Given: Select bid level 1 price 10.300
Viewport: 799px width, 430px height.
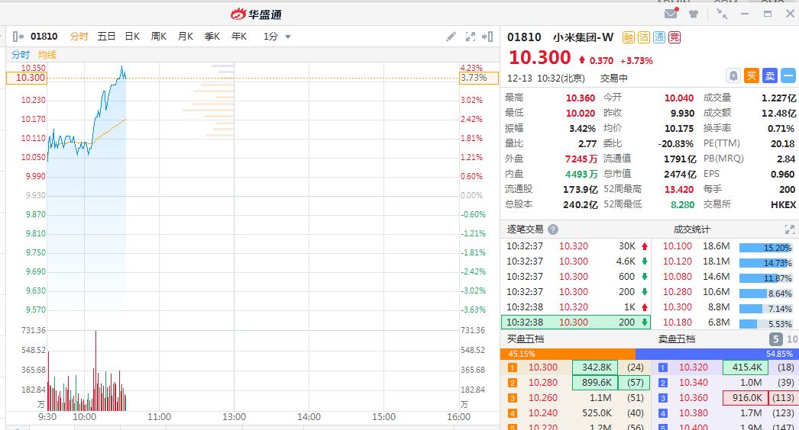Looking at the screenshot, I should click(542, 367).
